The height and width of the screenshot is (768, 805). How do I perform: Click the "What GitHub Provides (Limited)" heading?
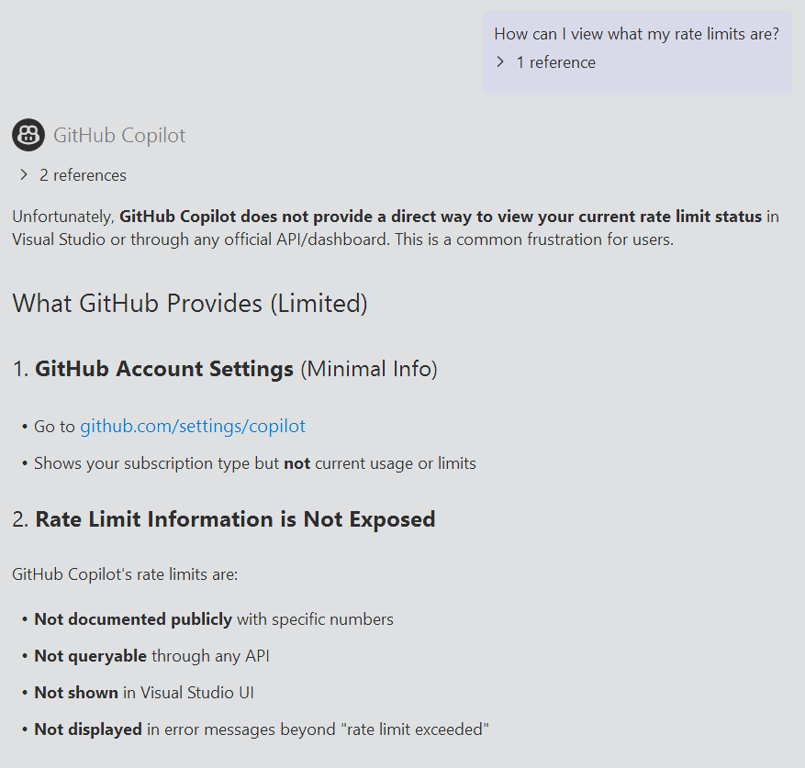[190, 304]
